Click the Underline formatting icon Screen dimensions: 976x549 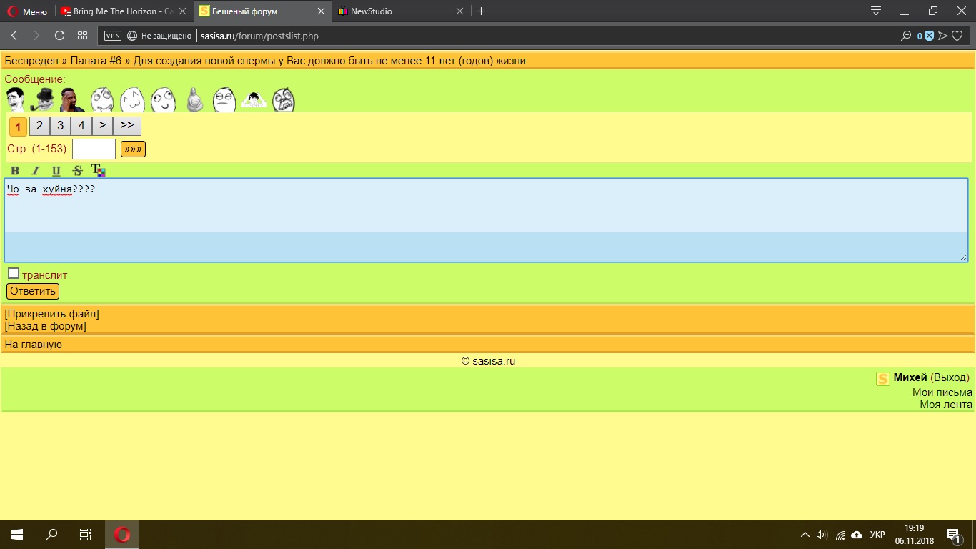pyautogui.click(x=56, y=171)
